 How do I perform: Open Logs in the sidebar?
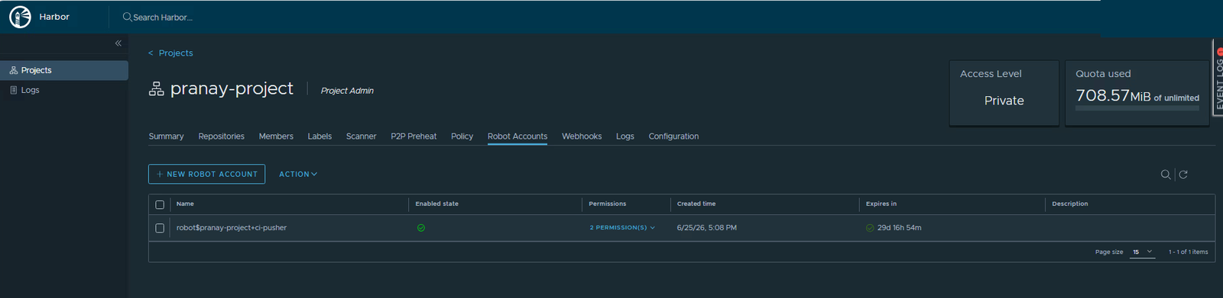64,90
